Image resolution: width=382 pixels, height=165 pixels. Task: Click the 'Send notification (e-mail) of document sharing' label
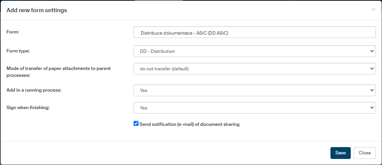pyautogui.click(x=189, y=124)
